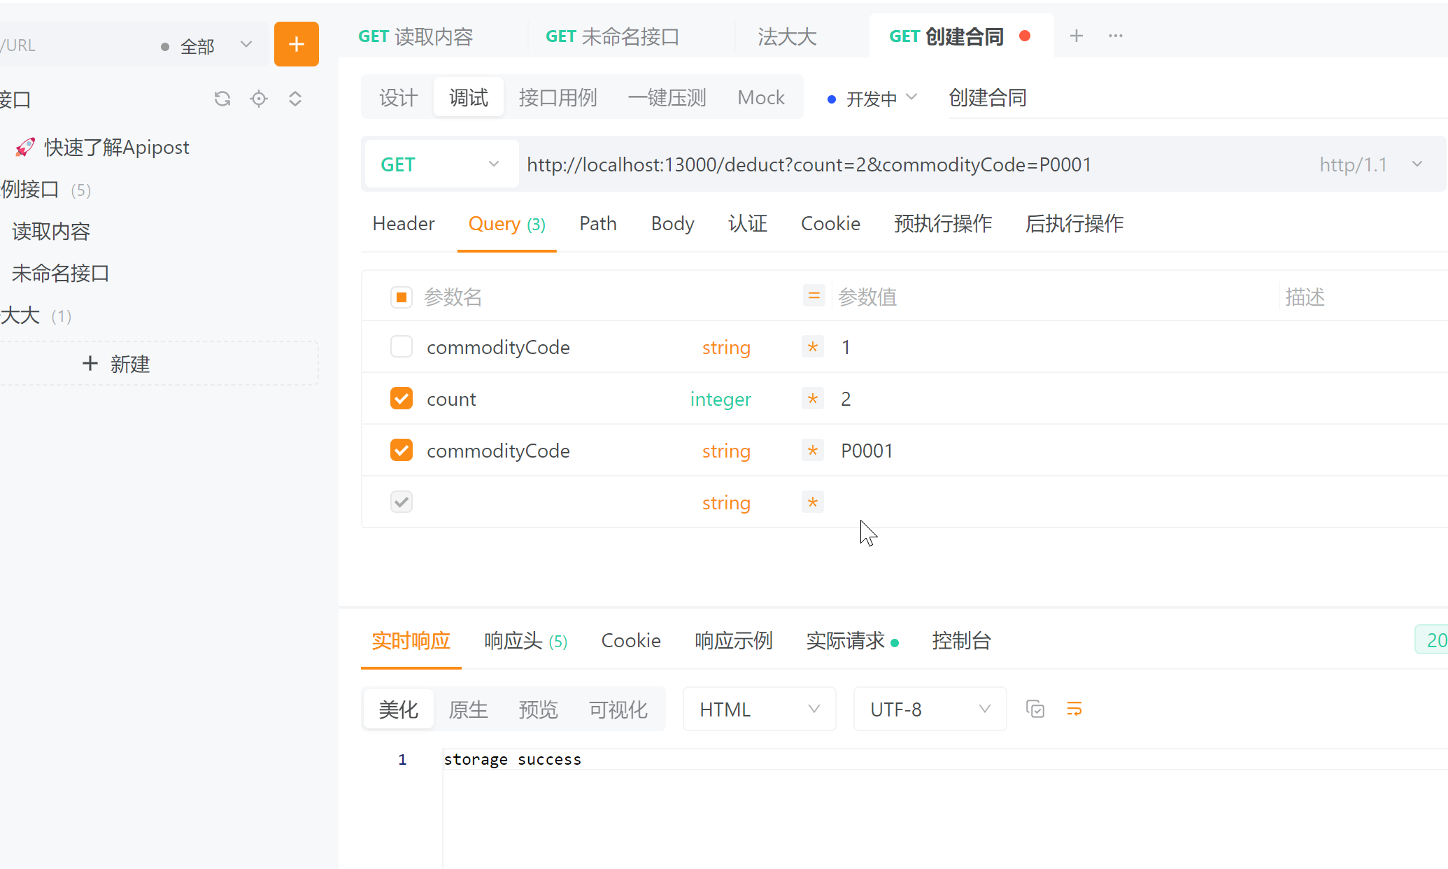This screenshot has width=1448, height=869.
Task: Click the bulk edit equals icon
Action: click(814, 296)
